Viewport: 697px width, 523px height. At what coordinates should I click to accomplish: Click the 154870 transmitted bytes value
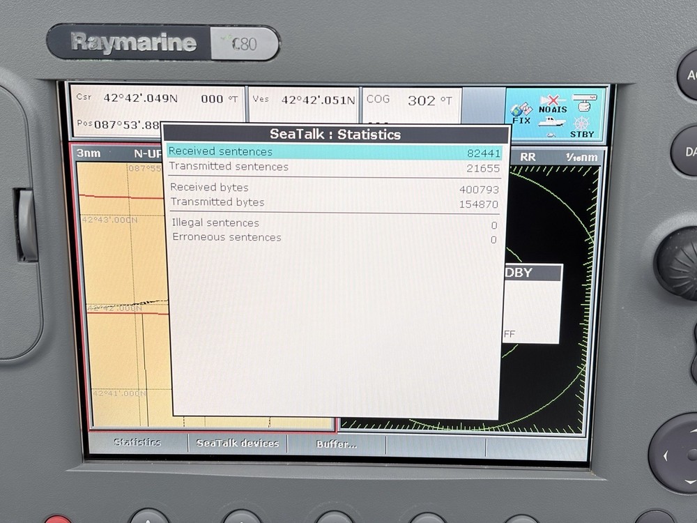pyautogui.click(x=478, y=204)
